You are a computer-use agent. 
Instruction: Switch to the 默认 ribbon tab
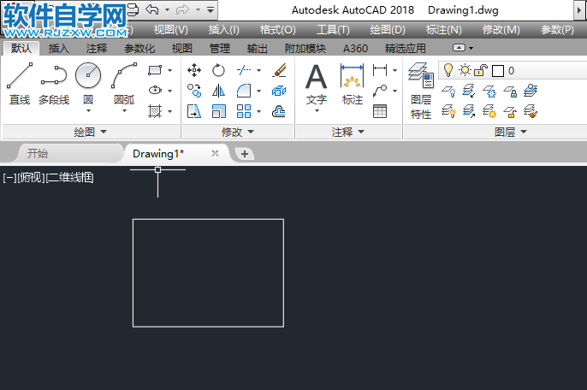21,48
